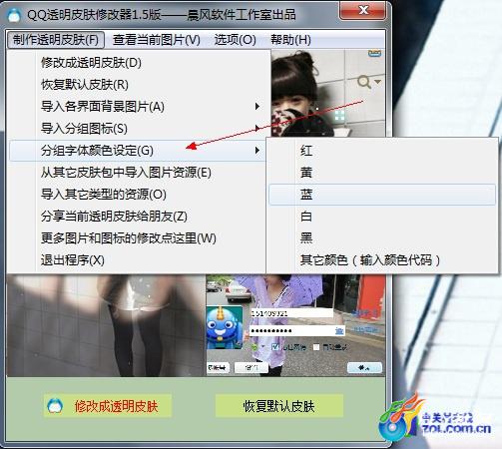Choose 退出程序(X) to quit

[137, 260]
